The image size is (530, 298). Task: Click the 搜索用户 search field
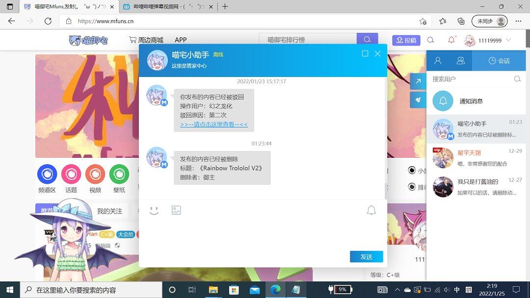point(471,79)
